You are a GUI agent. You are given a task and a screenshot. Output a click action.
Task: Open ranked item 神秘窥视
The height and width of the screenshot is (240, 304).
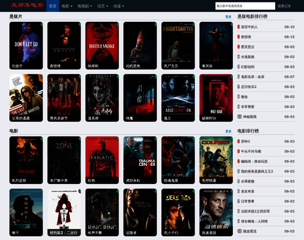click(250, 117)
